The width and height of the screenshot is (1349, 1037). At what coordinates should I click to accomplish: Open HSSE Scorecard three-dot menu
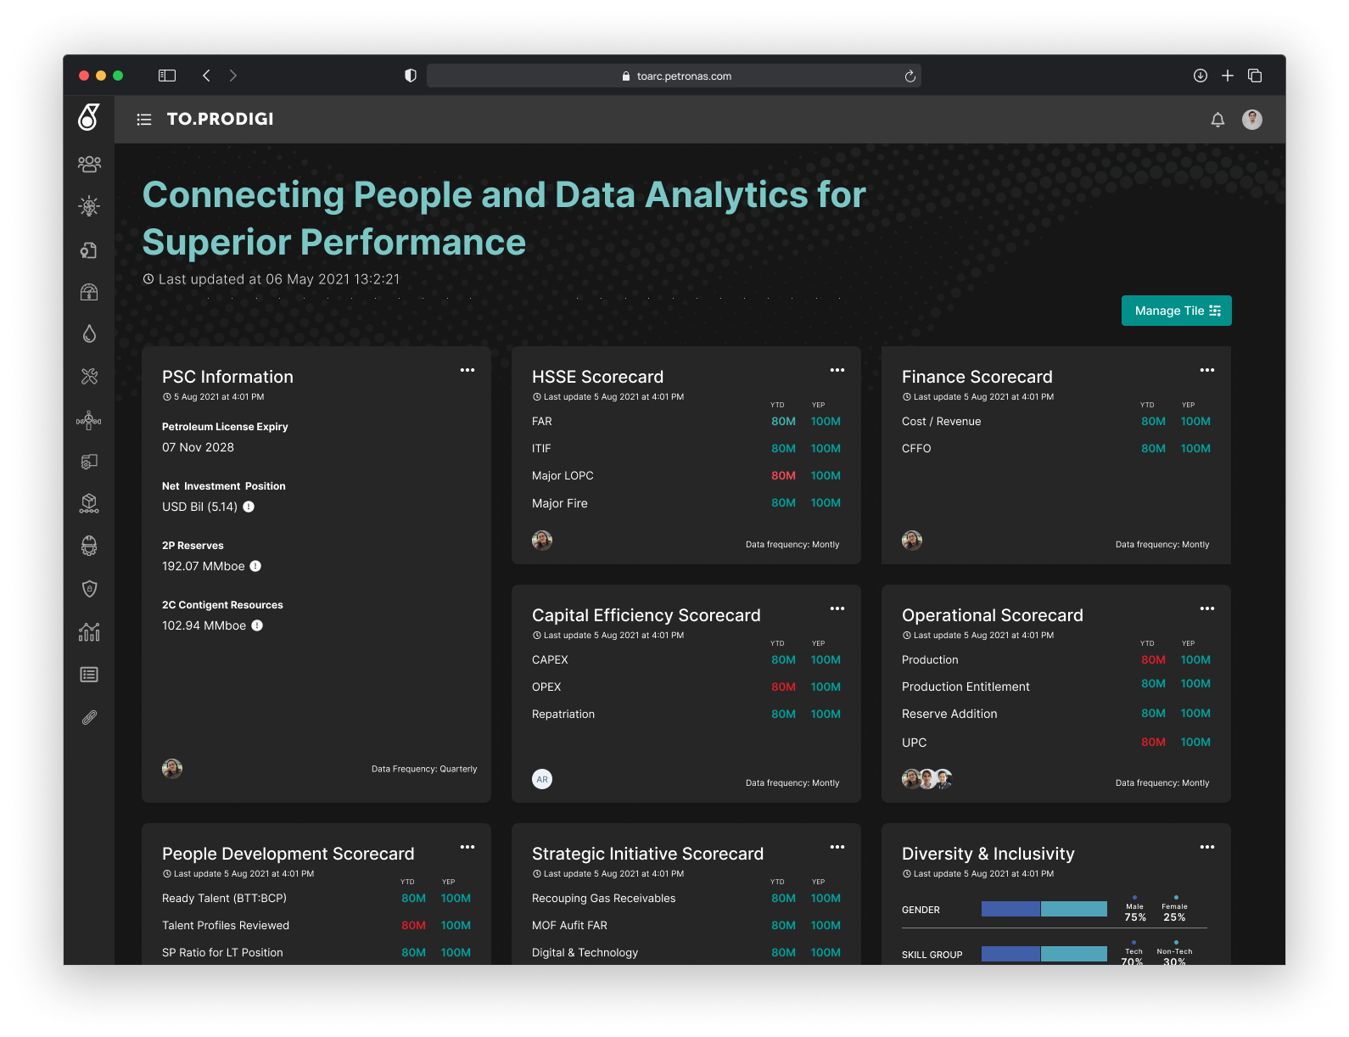click(x=837, y=370)
